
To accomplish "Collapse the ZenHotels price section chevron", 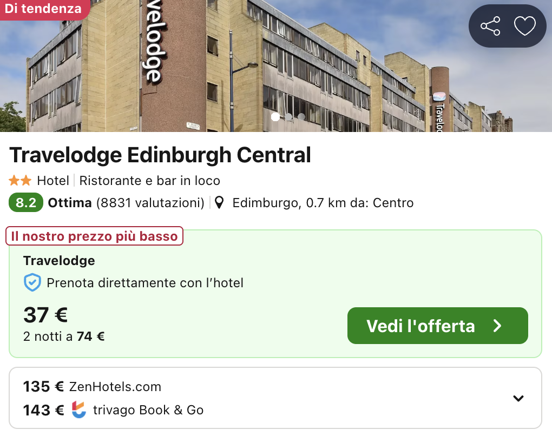I will pyautogui.click(x=518, y=398).
